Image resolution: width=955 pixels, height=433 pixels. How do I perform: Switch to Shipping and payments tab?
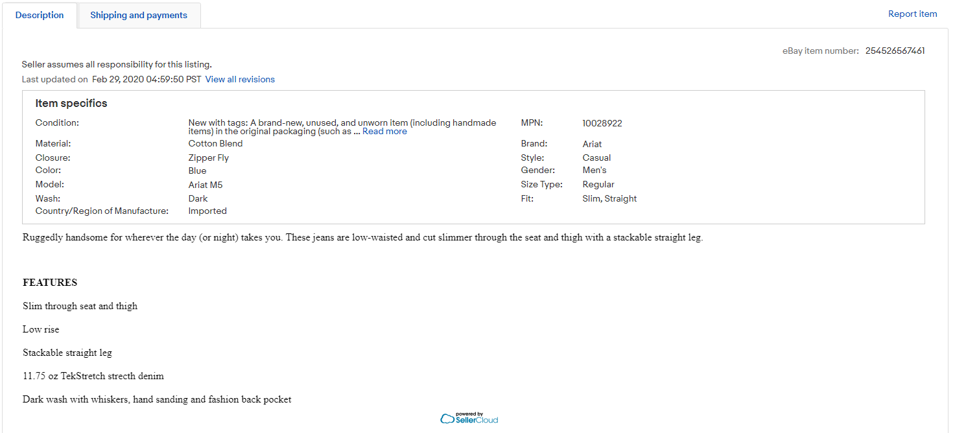coord(139,15)
